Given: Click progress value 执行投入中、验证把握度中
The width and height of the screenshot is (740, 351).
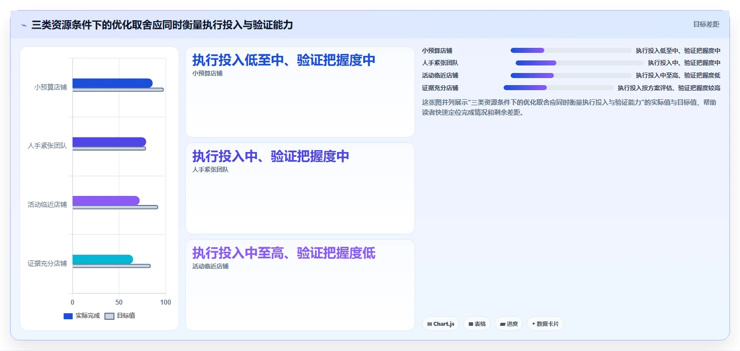Looking at the screenshot, I should coord(684,63).
